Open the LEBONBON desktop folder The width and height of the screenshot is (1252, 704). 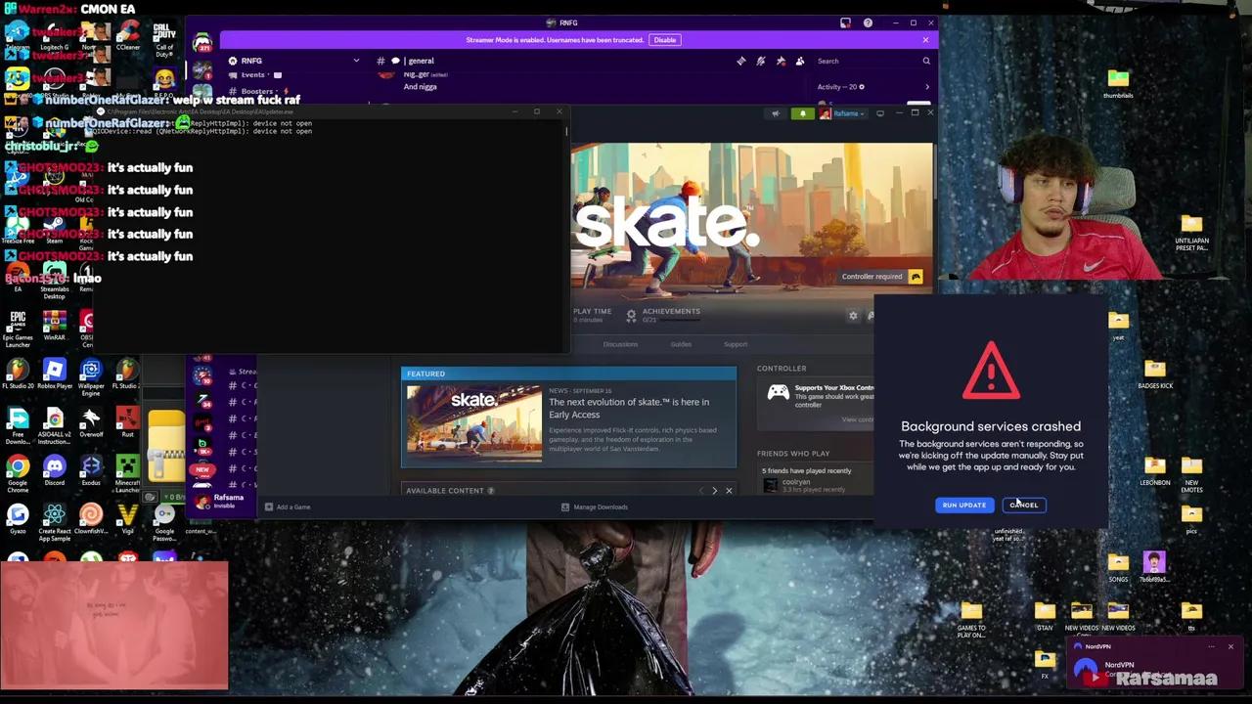(x=1155, y=469)
